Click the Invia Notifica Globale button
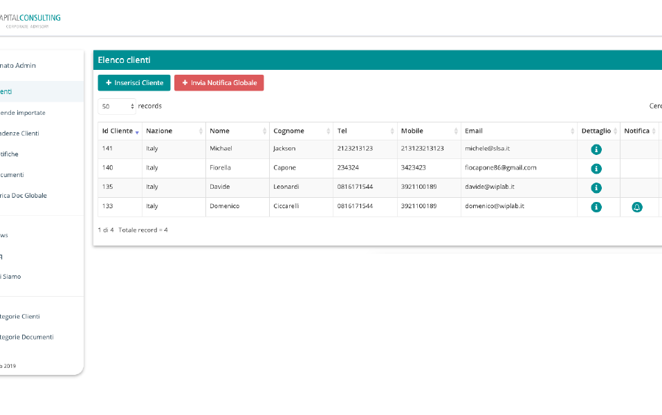Viewport: 662px width, 415px height. tap(219, 83)
